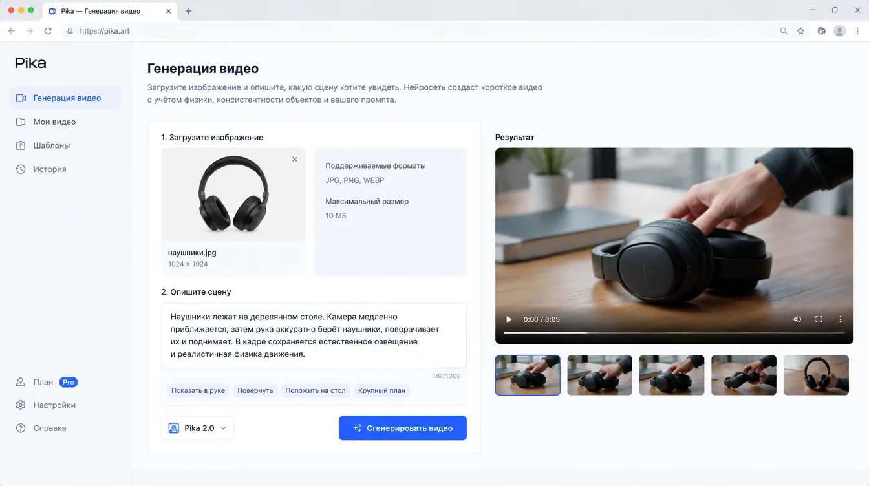Click the Результат heading
Viewport: 869px width, 486px height.
coord(515,137)
